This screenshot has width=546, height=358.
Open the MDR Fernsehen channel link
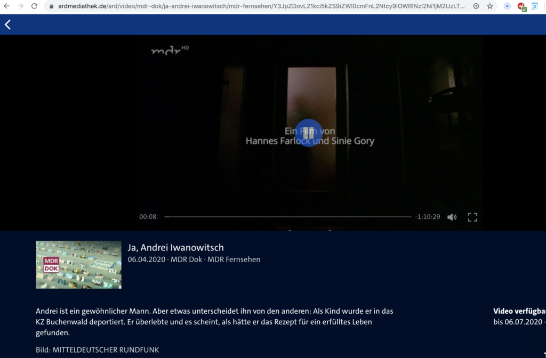tap(234, 259)
